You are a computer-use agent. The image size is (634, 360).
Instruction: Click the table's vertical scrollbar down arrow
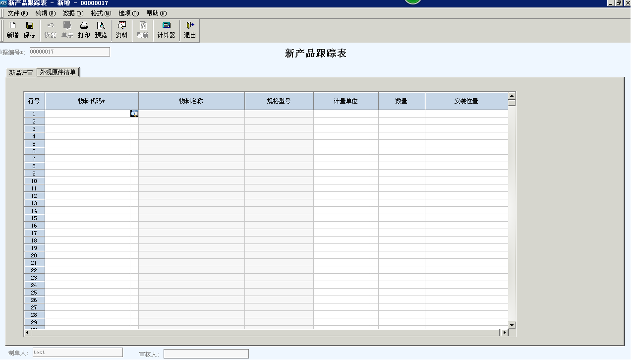tap(512, 325)
